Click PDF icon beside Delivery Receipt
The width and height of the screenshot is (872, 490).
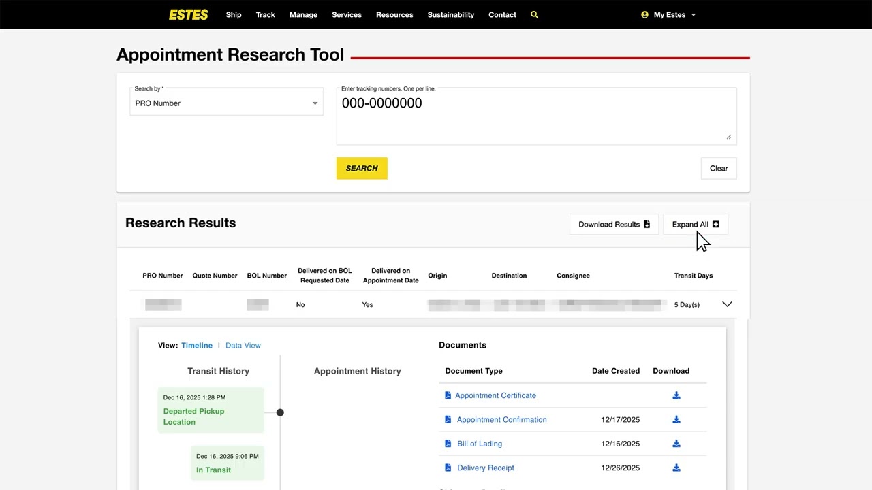[x=448, y=468]
